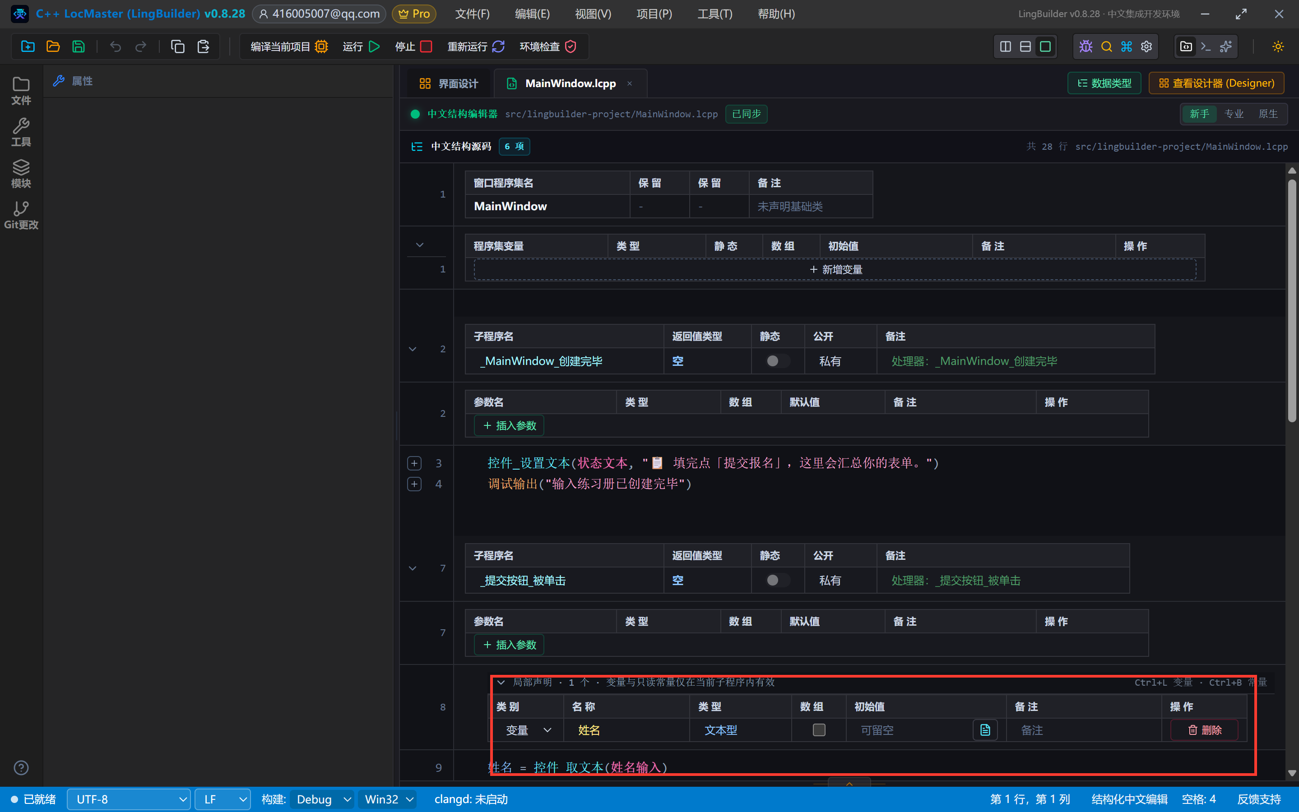
Task: Click the 查看设计器 (Designer) button
Action: point(1216,83)
